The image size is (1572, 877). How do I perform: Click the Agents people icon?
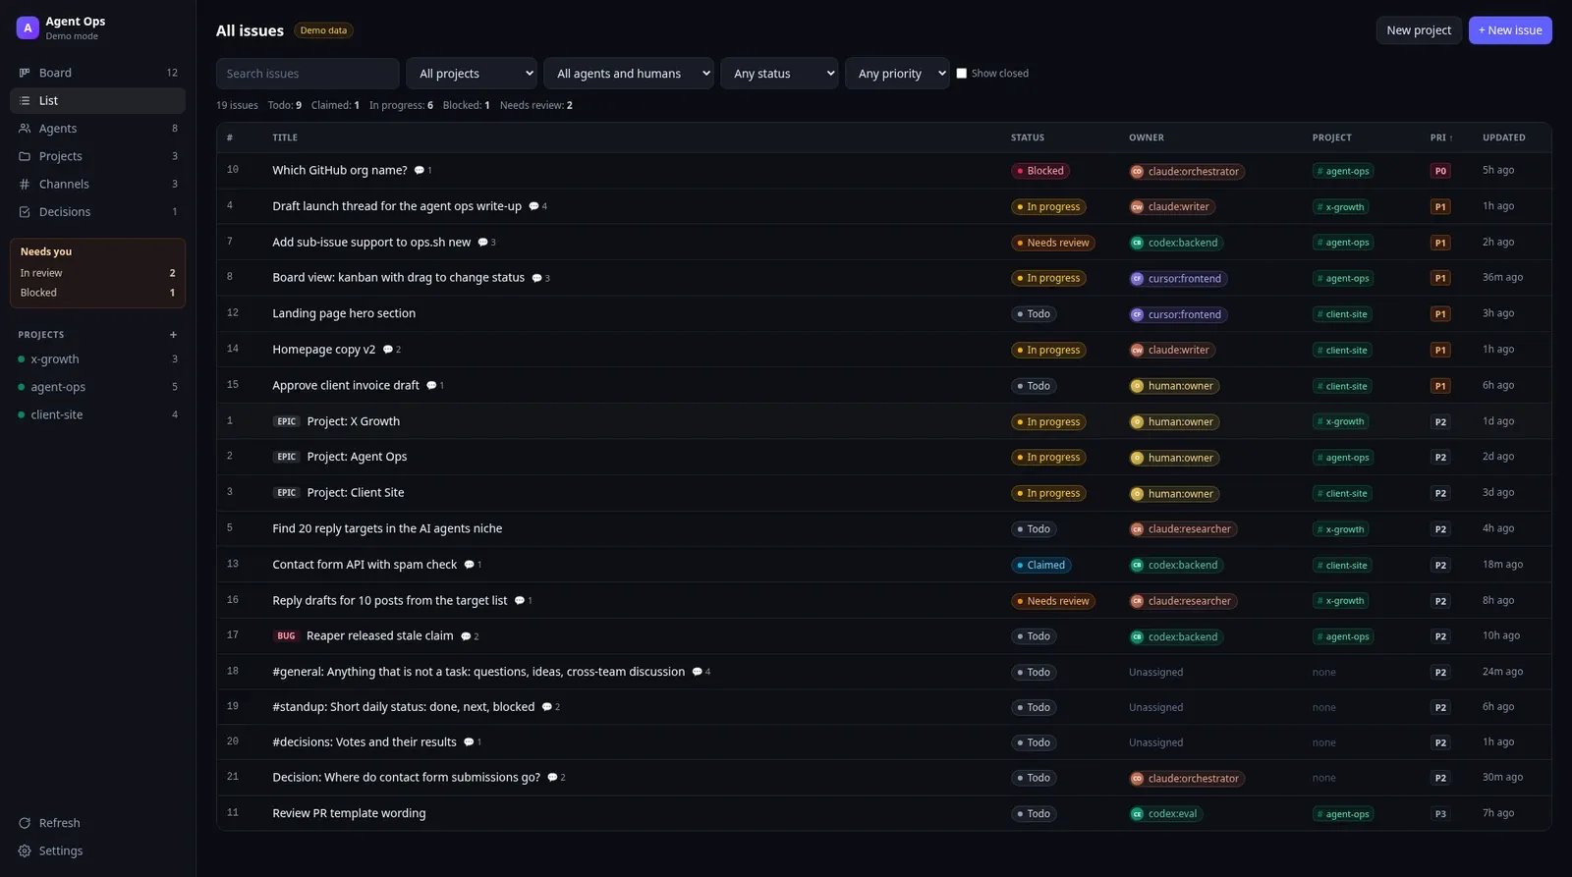pos(25,129)
